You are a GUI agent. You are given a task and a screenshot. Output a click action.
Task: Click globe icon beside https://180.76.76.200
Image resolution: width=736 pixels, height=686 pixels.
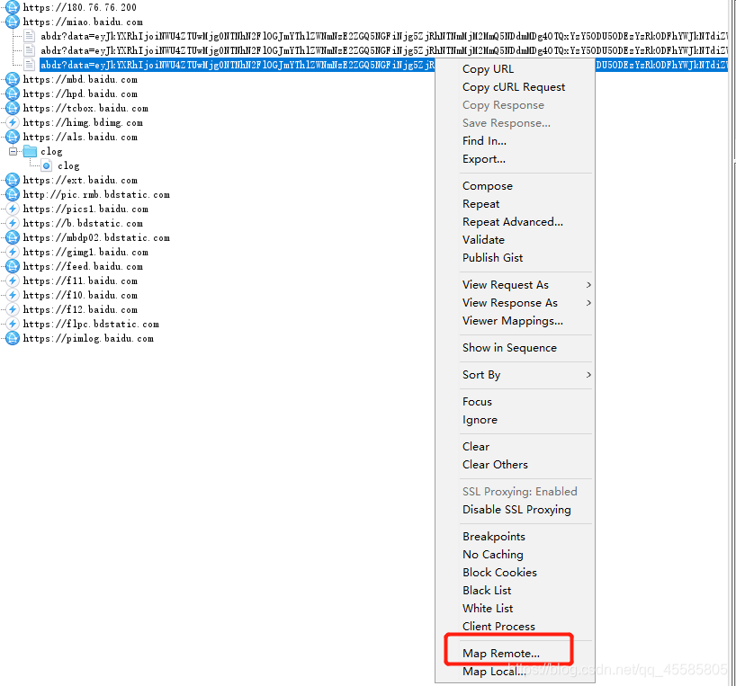[x=13, y=7]
